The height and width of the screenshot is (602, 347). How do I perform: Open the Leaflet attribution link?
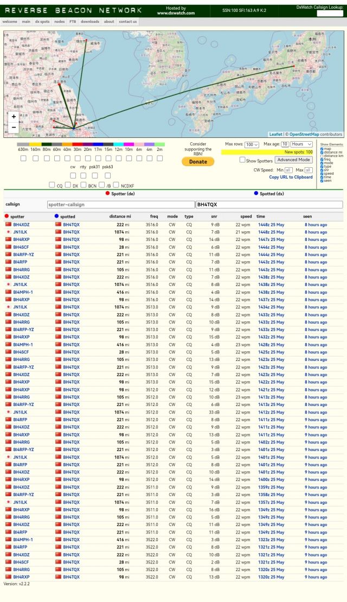[275, 135]
